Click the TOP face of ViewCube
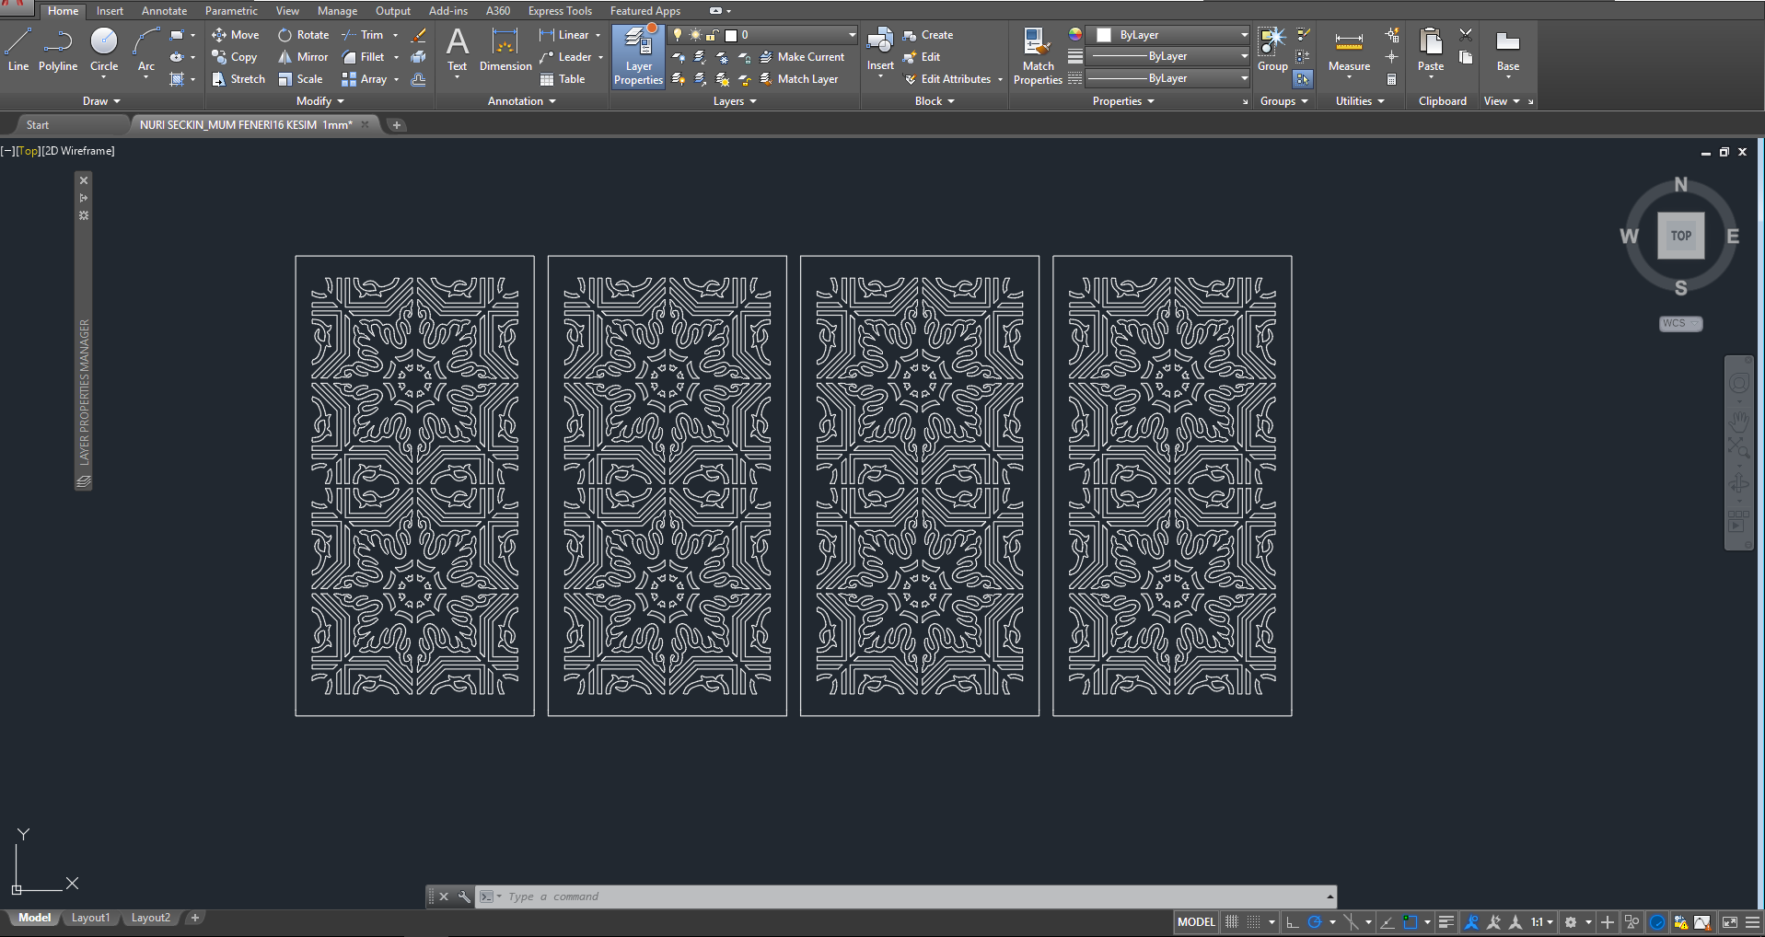The height and width of the screenshot is (937, 1765). point(1681,236)
